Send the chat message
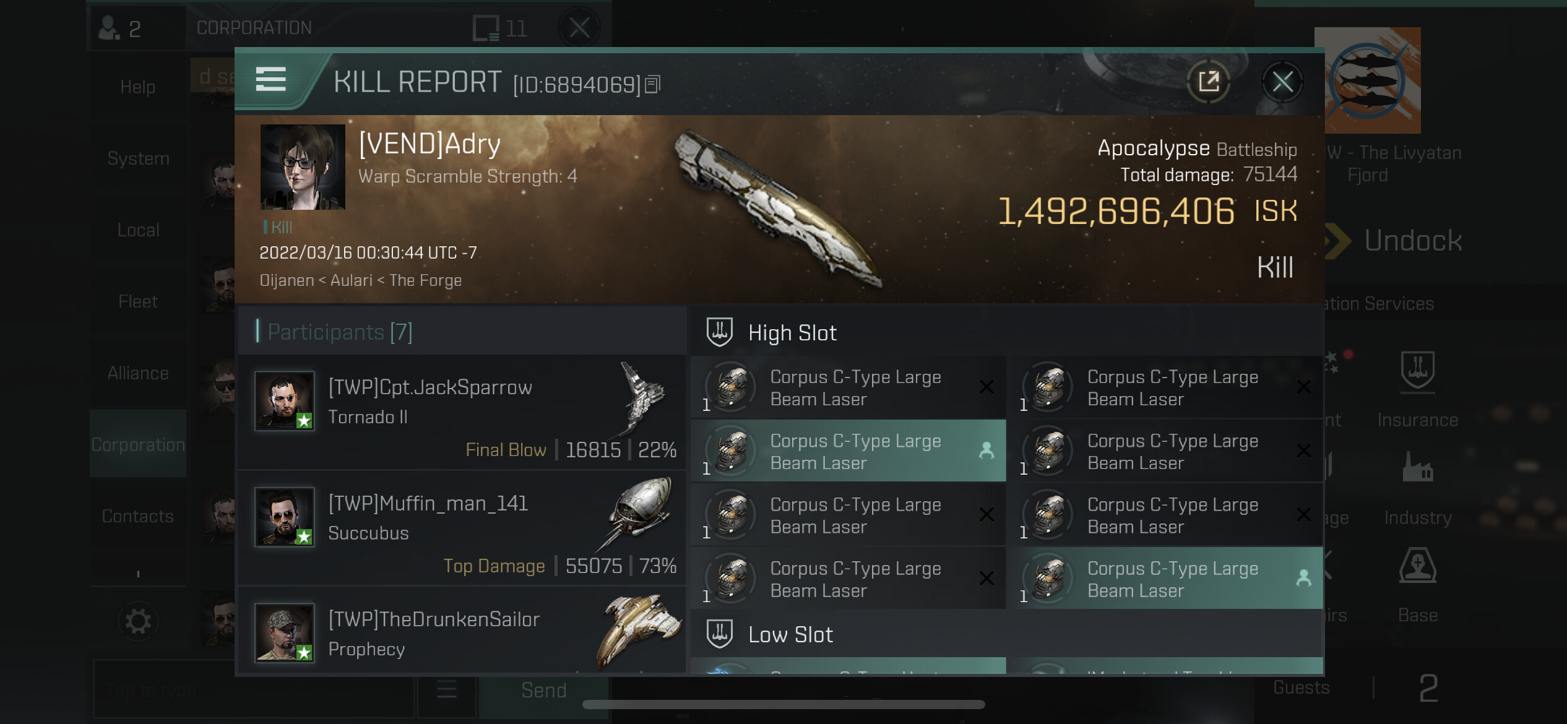The width and height of the screenshot is (1567, 724). tap(544, 690)
